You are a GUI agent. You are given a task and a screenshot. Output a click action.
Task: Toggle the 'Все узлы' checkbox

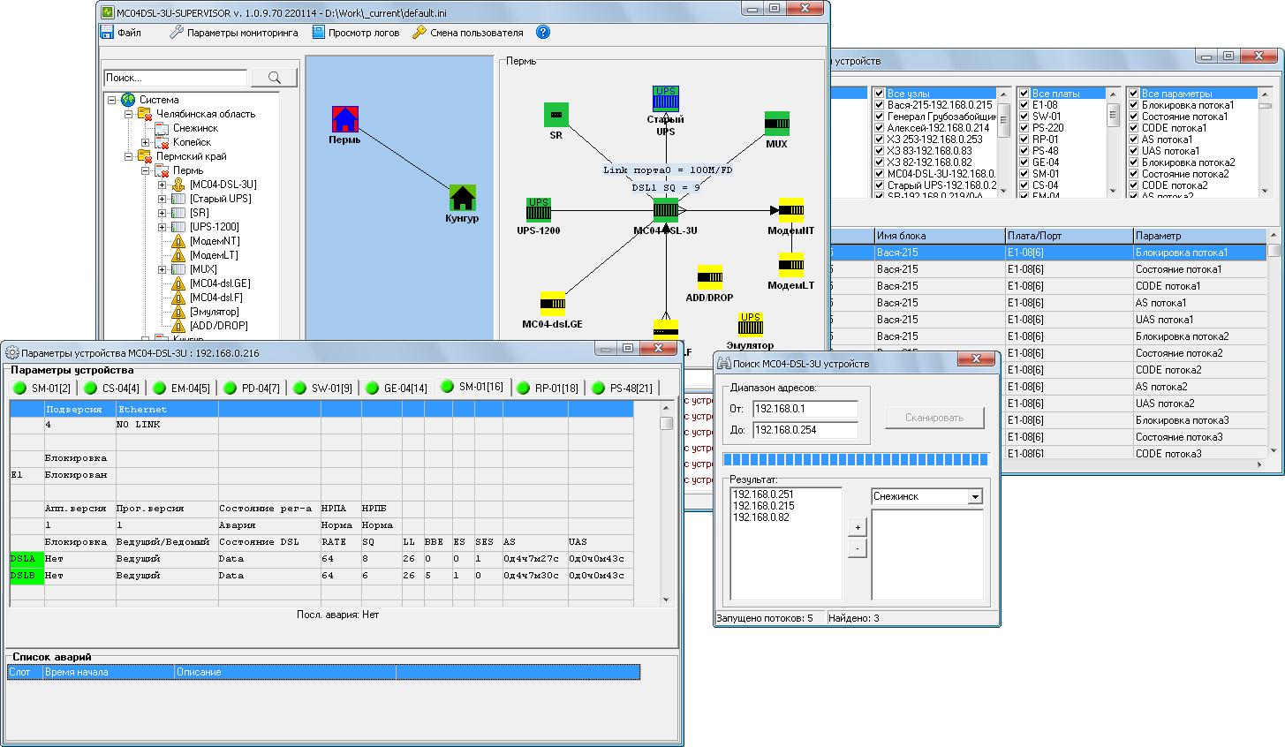pos(879,94)
